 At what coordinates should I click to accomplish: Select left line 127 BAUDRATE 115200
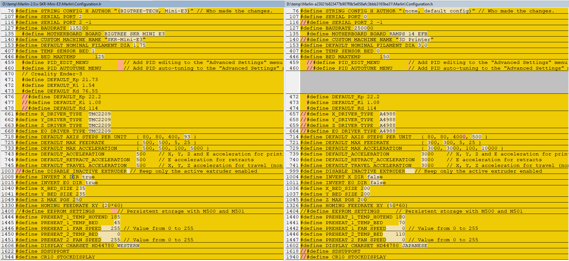pos(142,28)
